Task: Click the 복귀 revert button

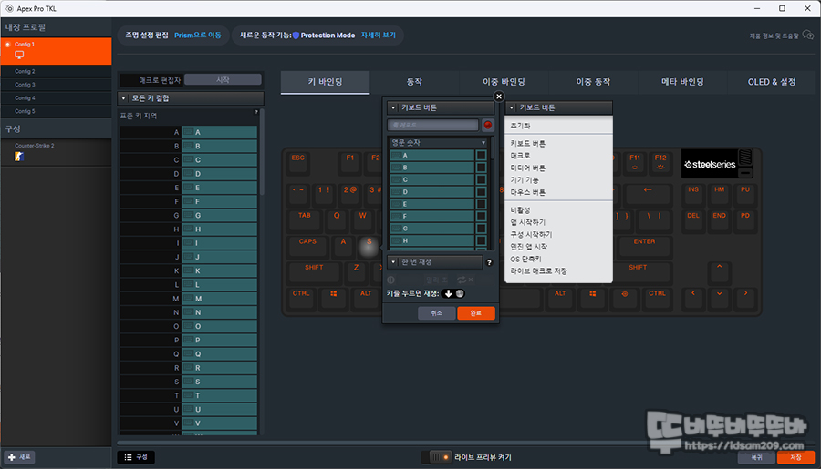Action: 756,457
